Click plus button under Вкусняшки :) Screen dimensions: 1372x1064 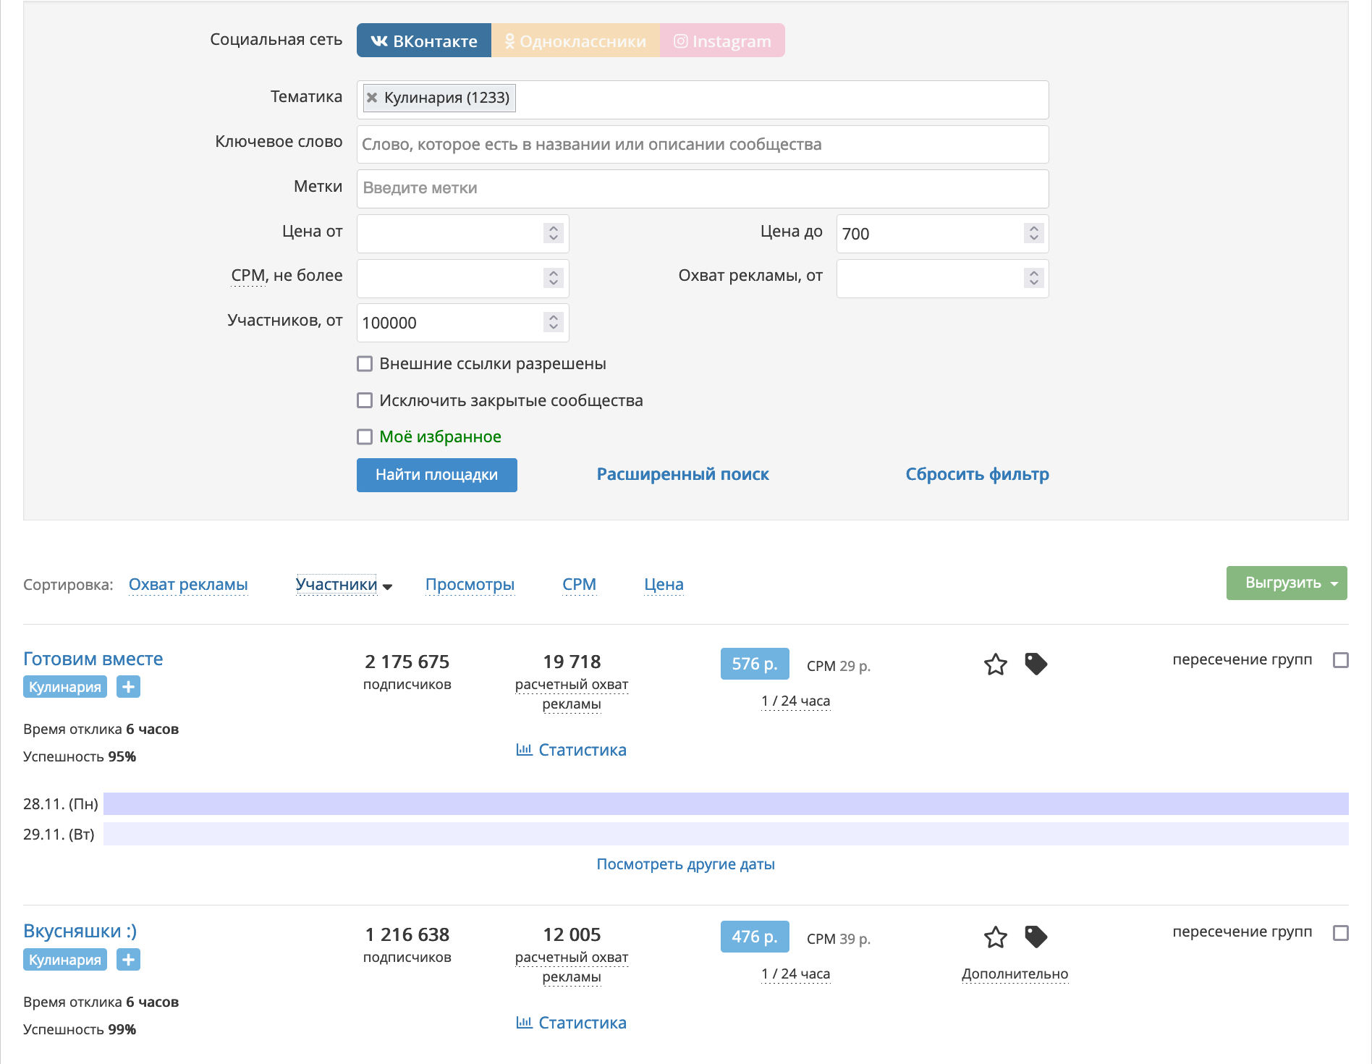tap(128, 960)
